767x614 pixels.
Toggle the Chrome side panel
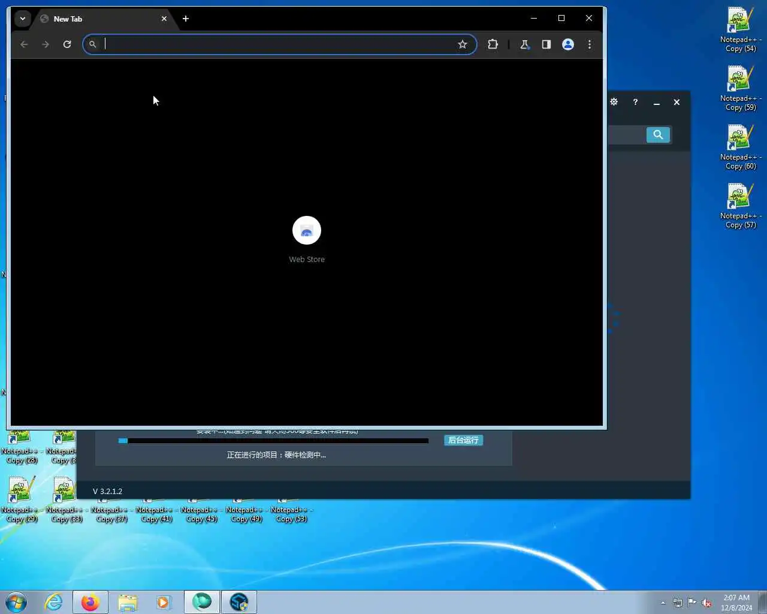coord(546,44)
